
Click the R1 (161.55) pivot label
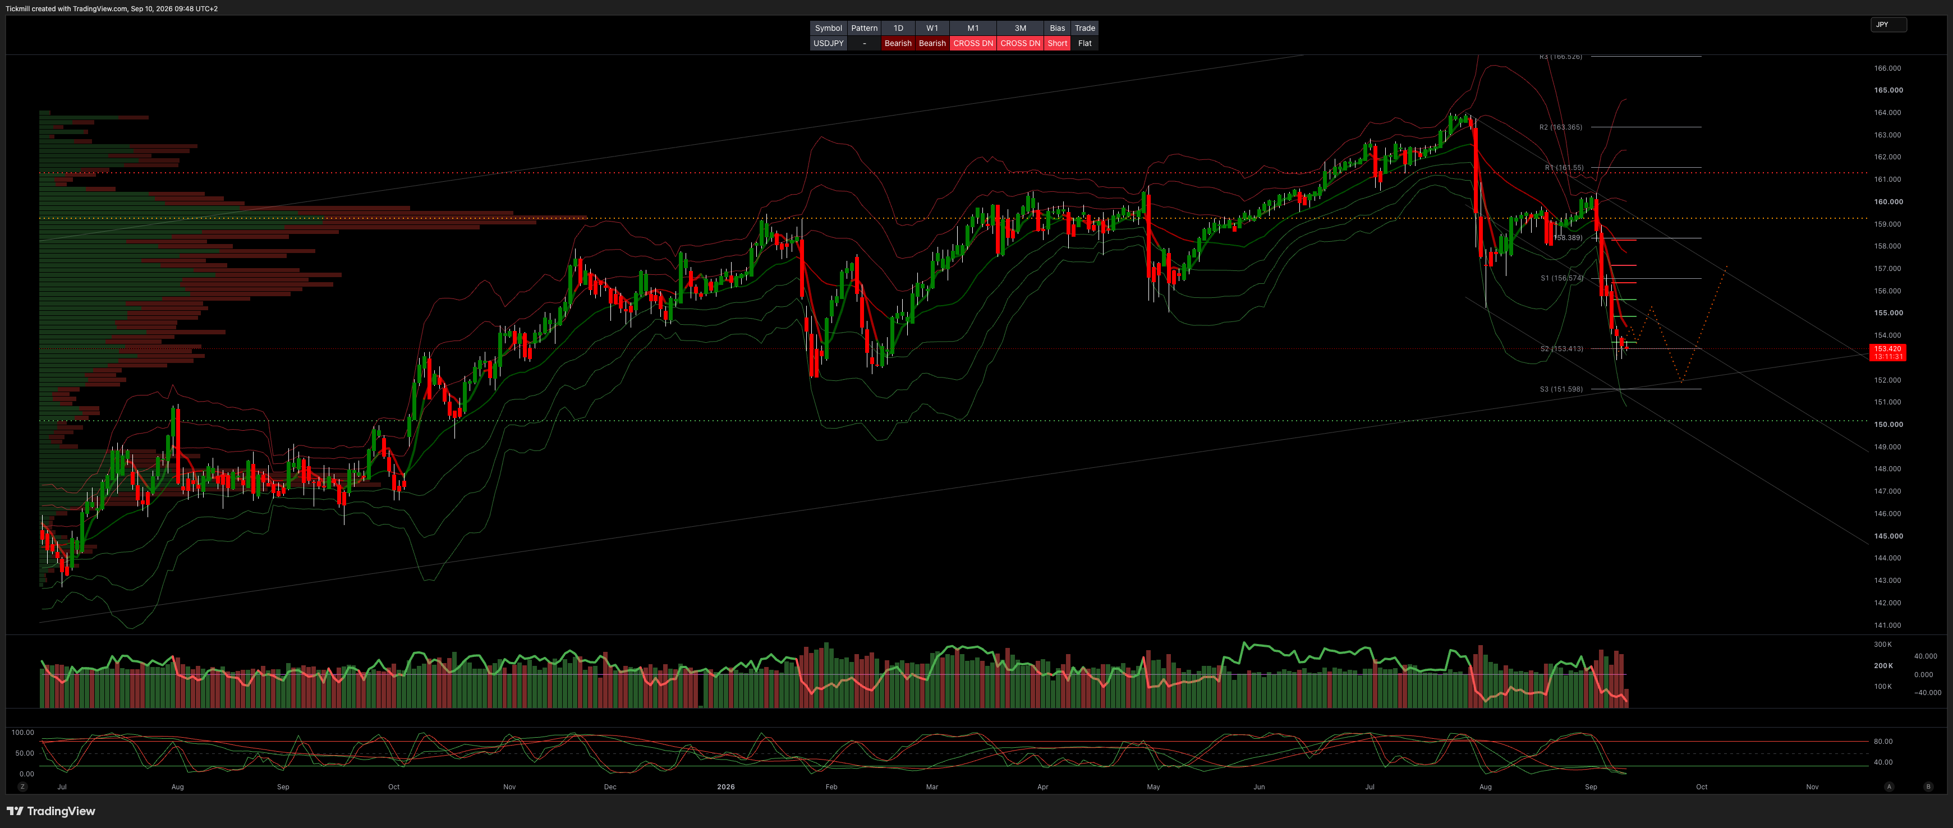click(x=1564, y=168)
